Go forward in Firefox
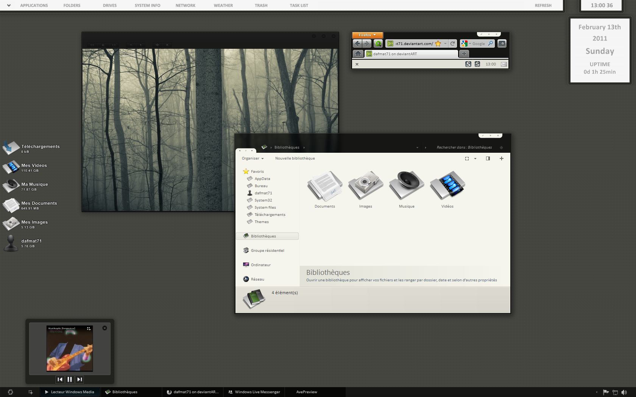Screen dimensions: 636x397 366,43
